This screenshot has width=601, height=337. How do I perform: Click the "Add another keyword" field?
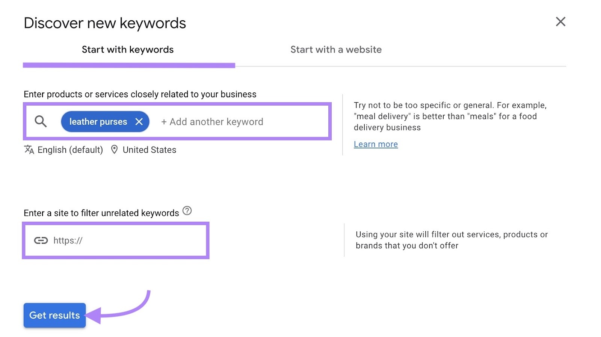[212, 121]
